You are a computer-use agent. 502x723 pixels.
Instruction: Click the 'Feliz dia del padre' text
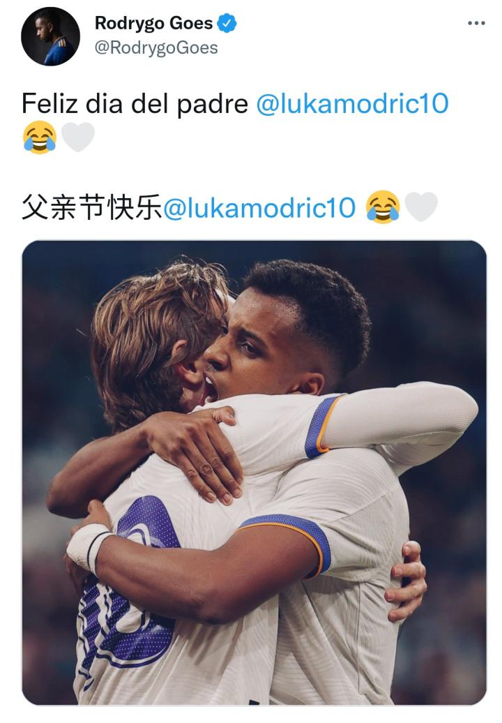[135, 103]
